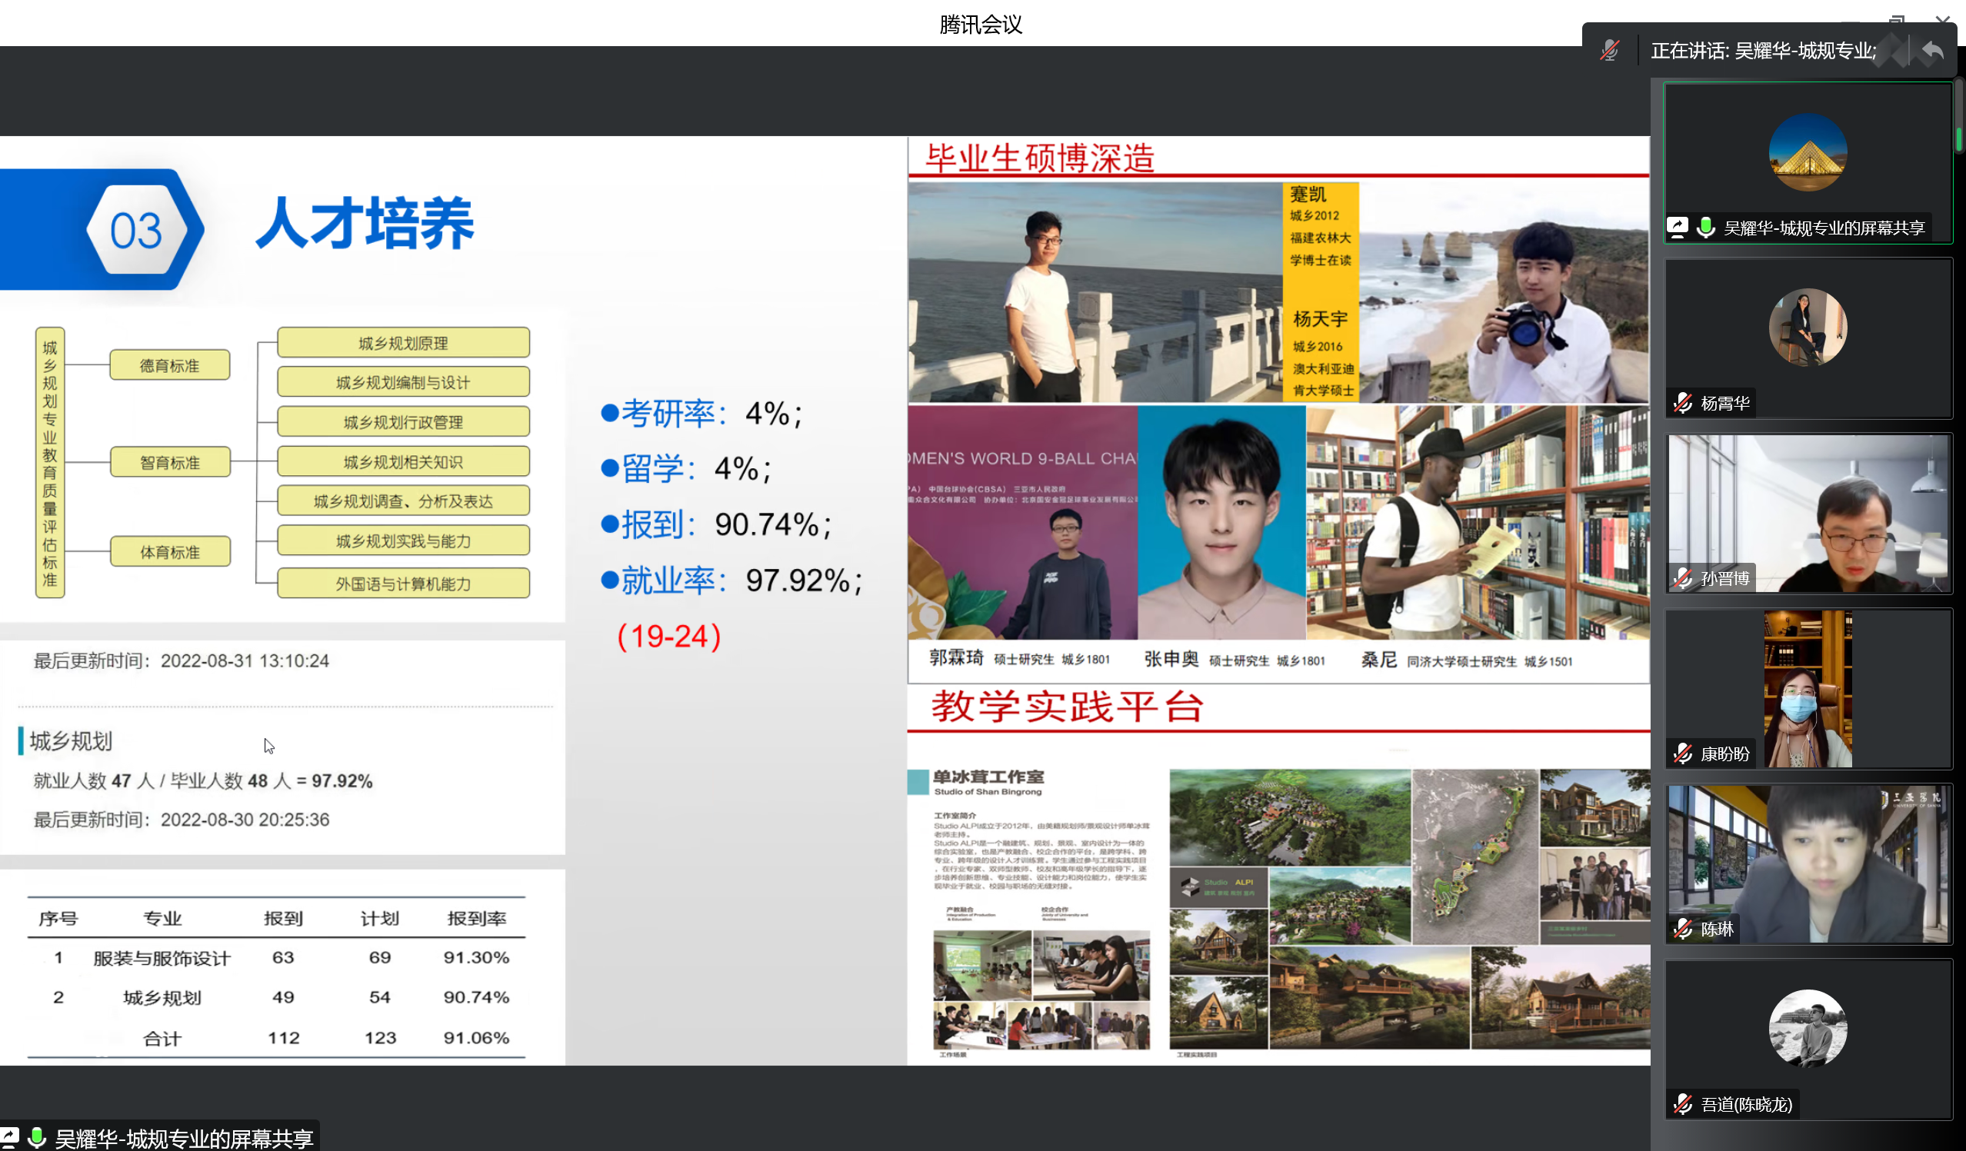Screen dimensions: 1966x1151
Task: Click green mic icon in bottom-left share label
Action: [37, 1138]
